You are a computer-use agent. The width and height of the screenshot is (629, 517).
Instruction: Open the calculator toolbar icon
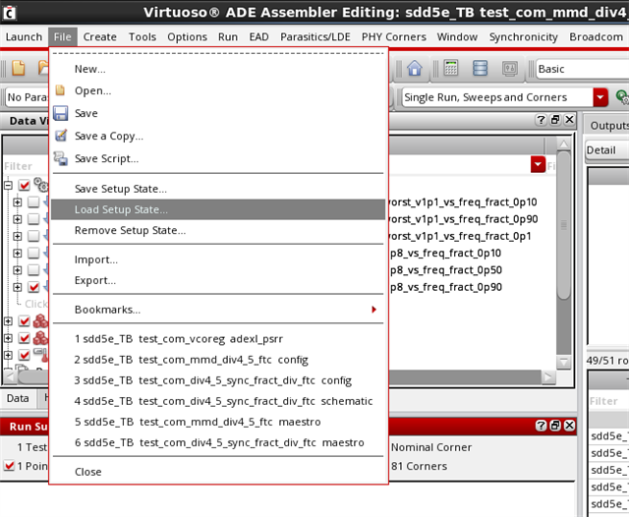coord(451,68)
